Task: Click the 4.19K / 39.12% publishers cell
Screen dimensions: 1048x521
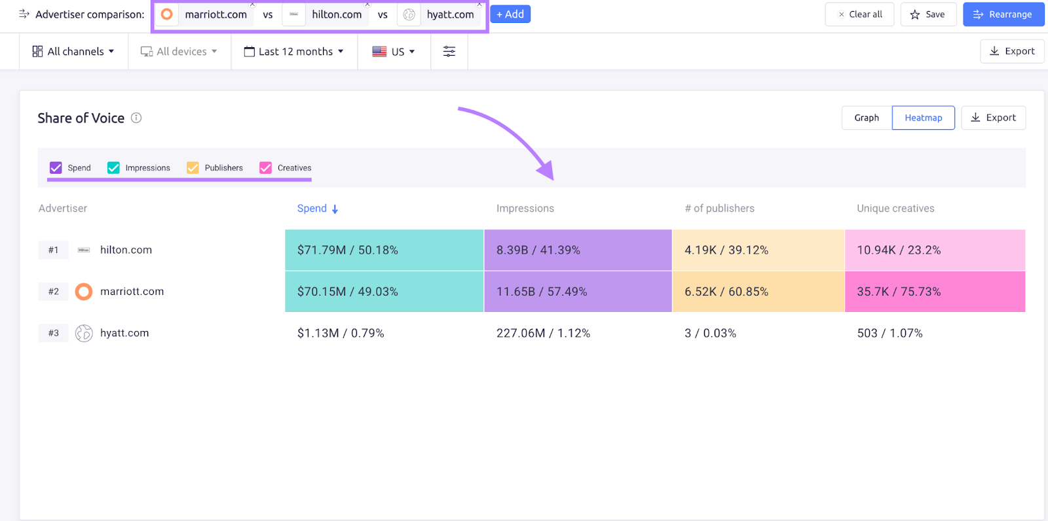Action: pos(758,250)
